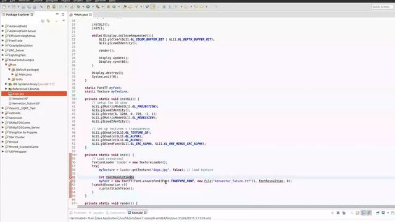The width and height of the screenshot is (395, 222).
Task: Collapse the src folder node
Action: [x=6, y=65]
